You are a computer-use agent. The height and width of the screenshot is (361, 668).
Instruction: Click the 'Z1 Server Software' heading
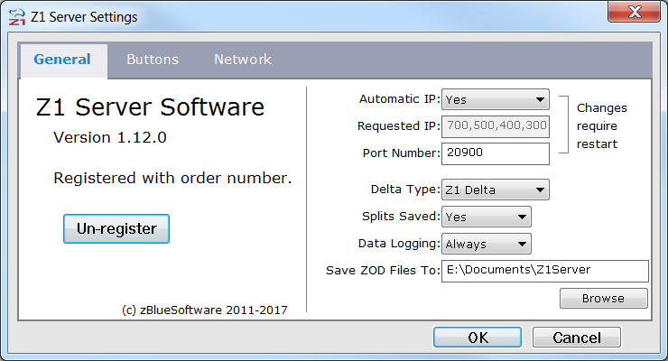click(150, 106)
